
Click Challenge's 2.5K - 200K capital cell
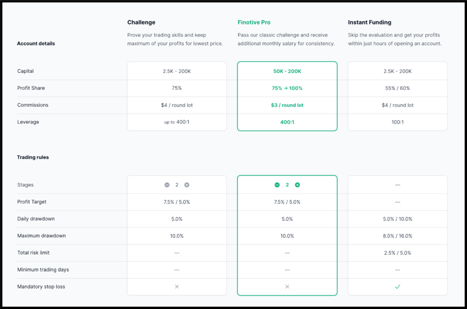177,71
